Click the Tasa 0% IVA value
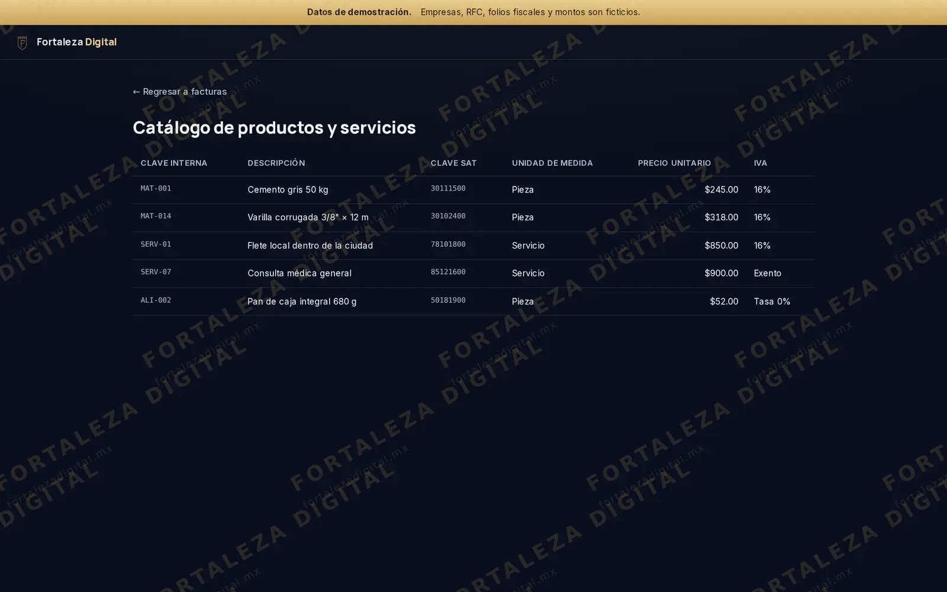 point(772,301)
